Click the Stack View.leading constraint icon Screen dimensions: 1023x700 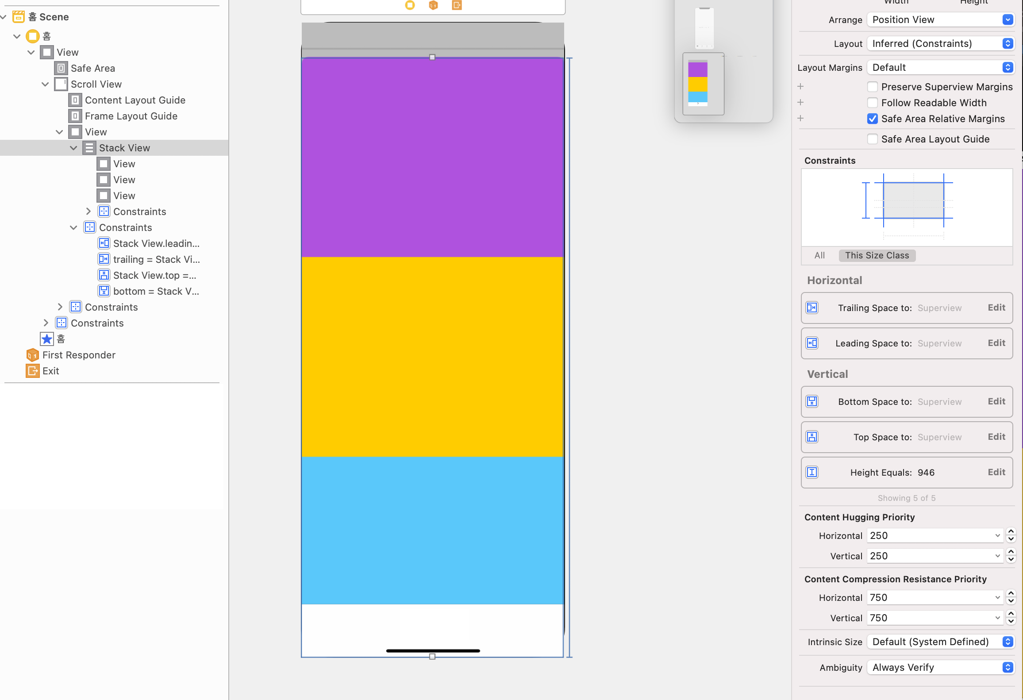click(x=104, y=243)
